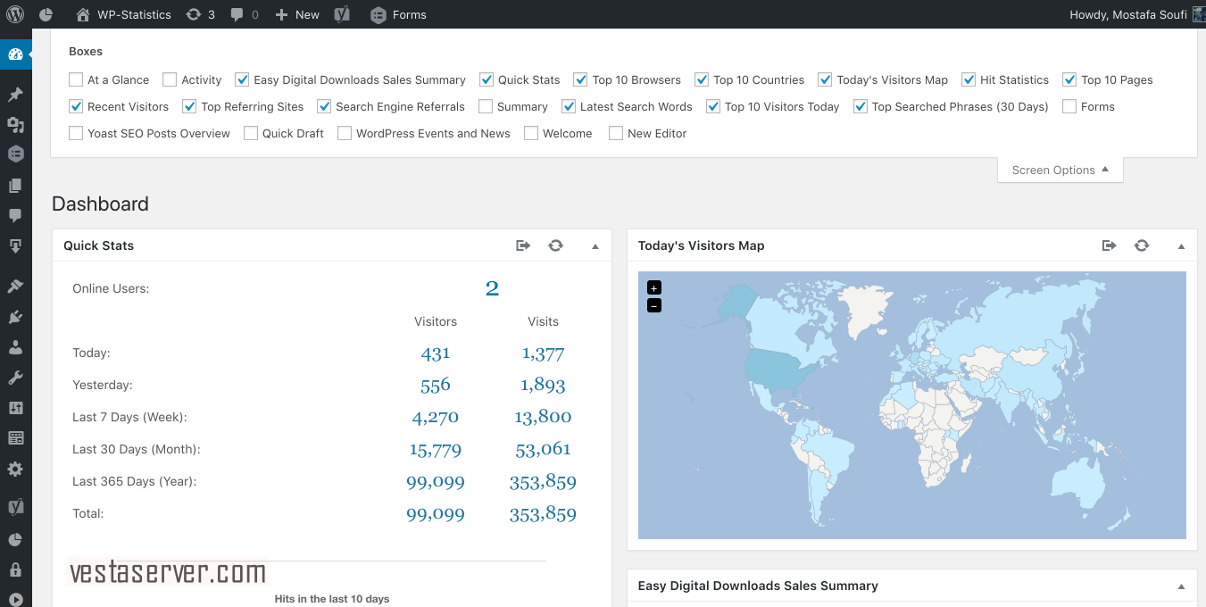
Task: Open Pages icon in sidebar
Action: [x=15, y=186]
